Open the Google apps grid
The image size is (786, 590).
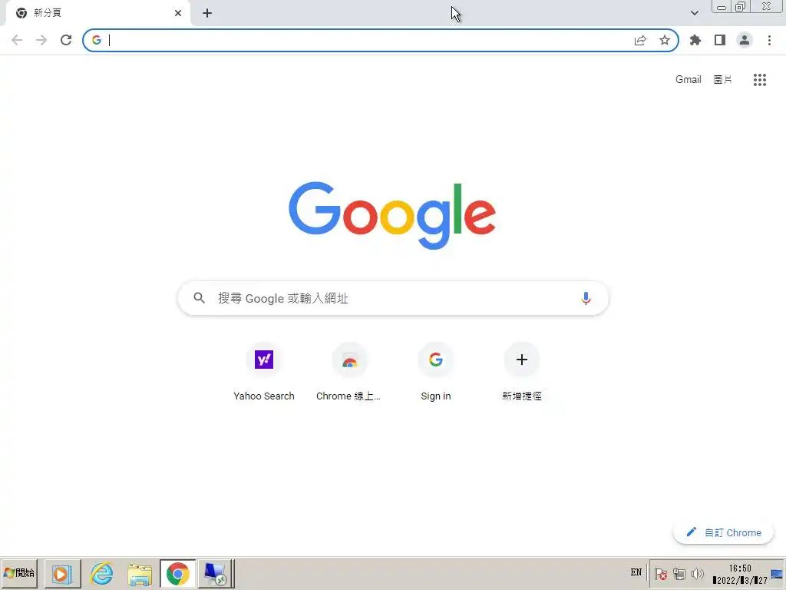click(759, 80)
